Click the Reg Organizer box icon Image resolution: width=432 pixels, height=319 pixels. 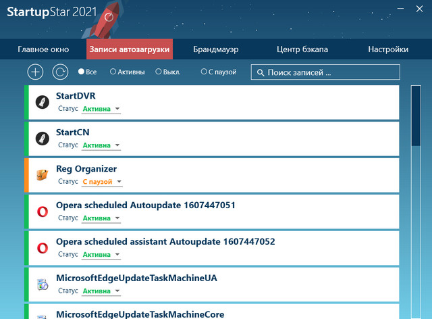point(43,175)
